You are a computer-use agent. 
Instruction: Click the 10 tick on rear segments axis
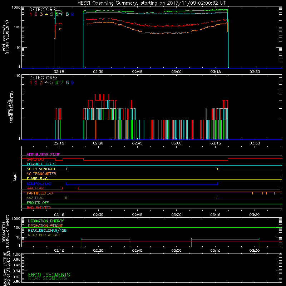[19, 76]
